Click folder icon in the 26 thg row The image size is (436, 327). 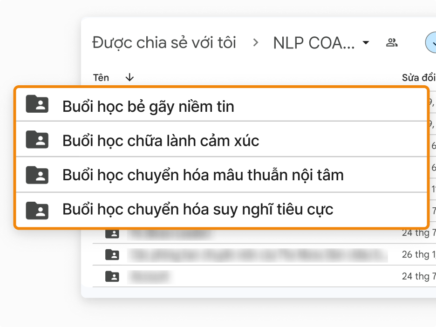click(x=112, y=255)
